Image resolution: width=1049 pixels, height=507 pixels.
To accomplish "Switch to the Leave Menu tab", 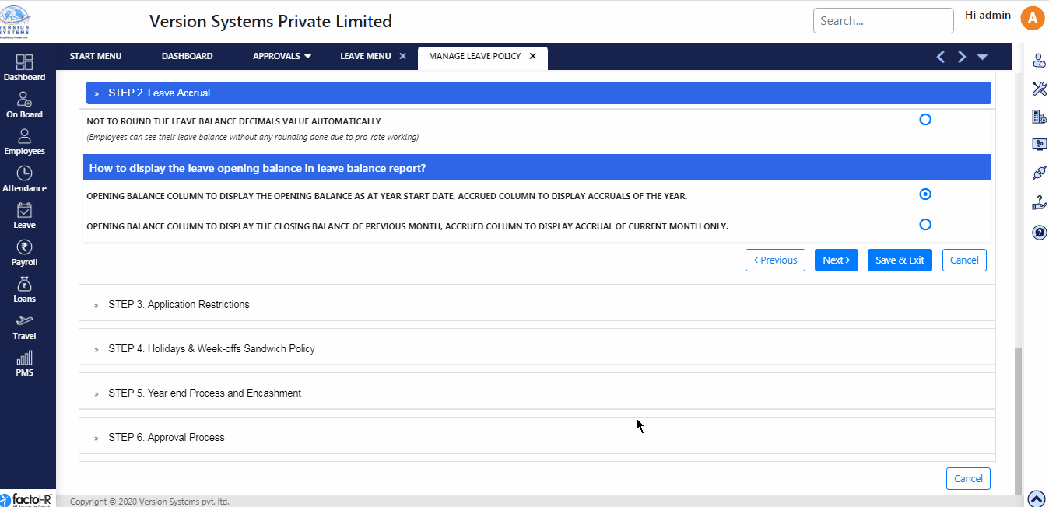I will pos(366,56).
